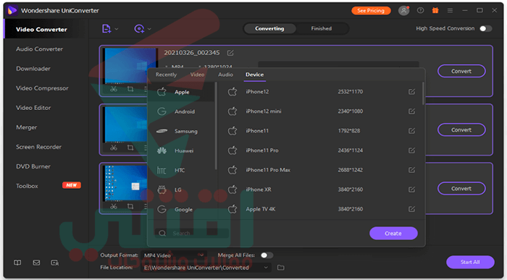507x280 pixels.
Task: Select Apple TV 4K preset
Action: (x=320, y=209)
